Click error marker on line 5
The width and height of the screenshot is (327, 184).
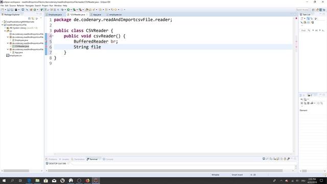tap(46, 41)
